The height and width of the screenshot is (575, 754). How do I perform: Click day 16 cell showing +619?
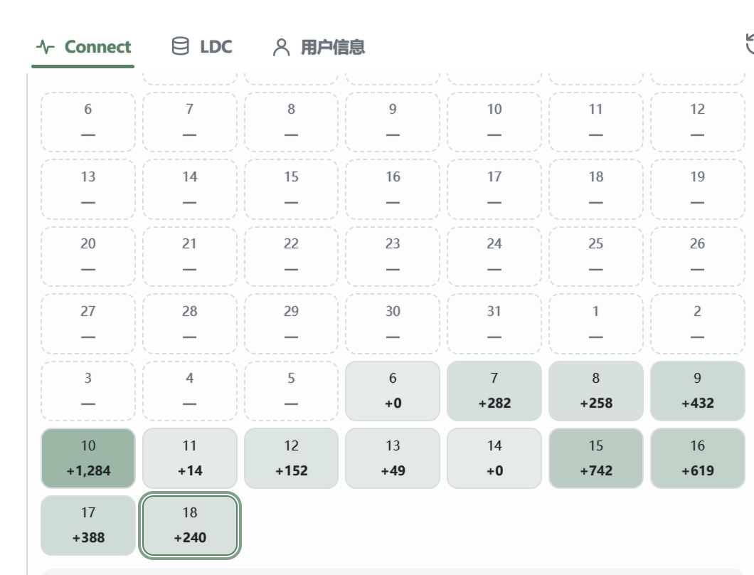pyautogui.click(x=698, y=458)
